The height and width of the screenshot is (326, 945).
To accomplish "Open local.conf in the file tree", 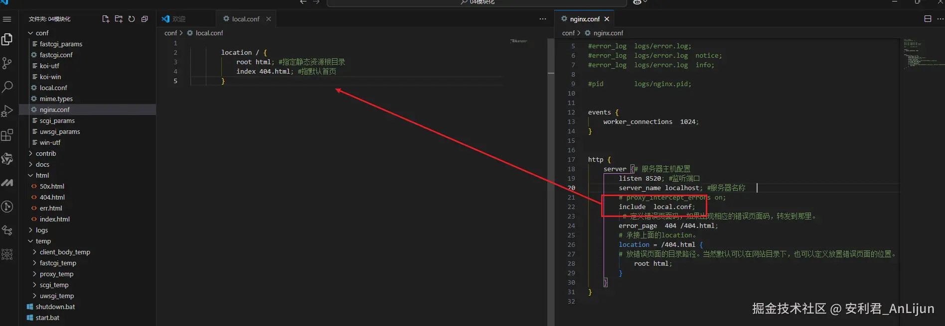I will pos(53,88).
